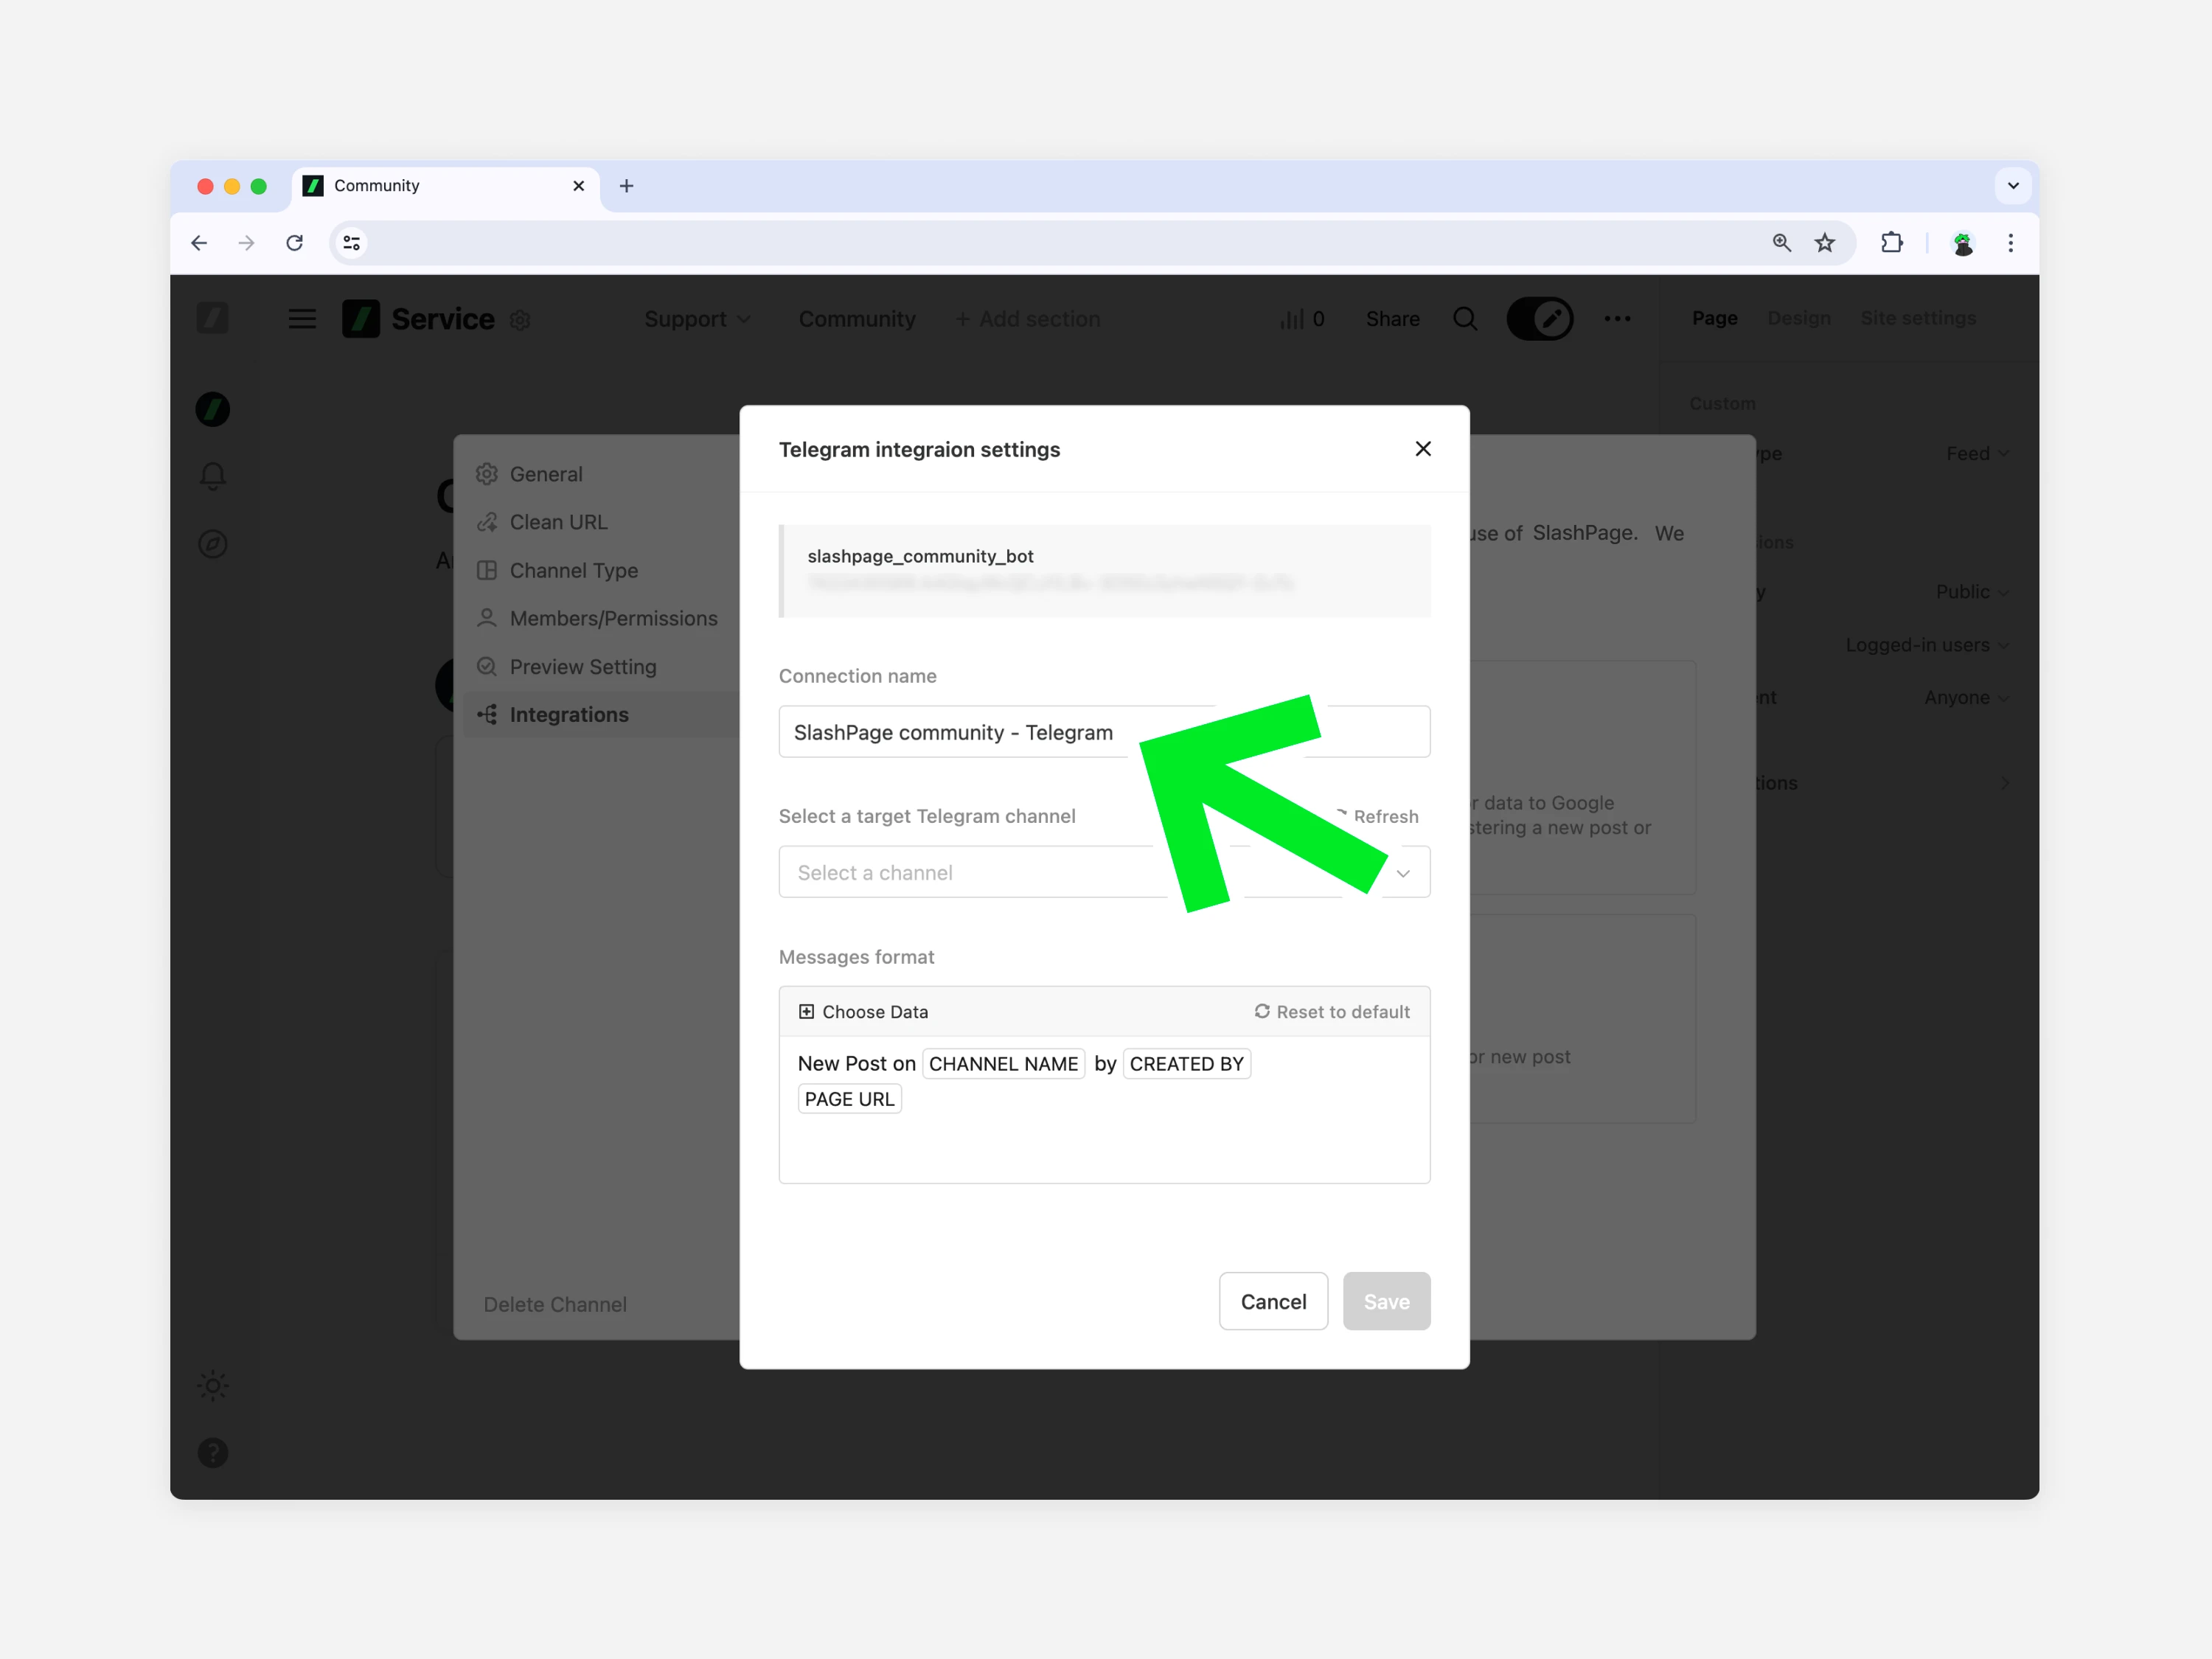Expand browser tab list chevron
The width and height of the screenshot is (2212, 1659).
tap(2013, 186)
